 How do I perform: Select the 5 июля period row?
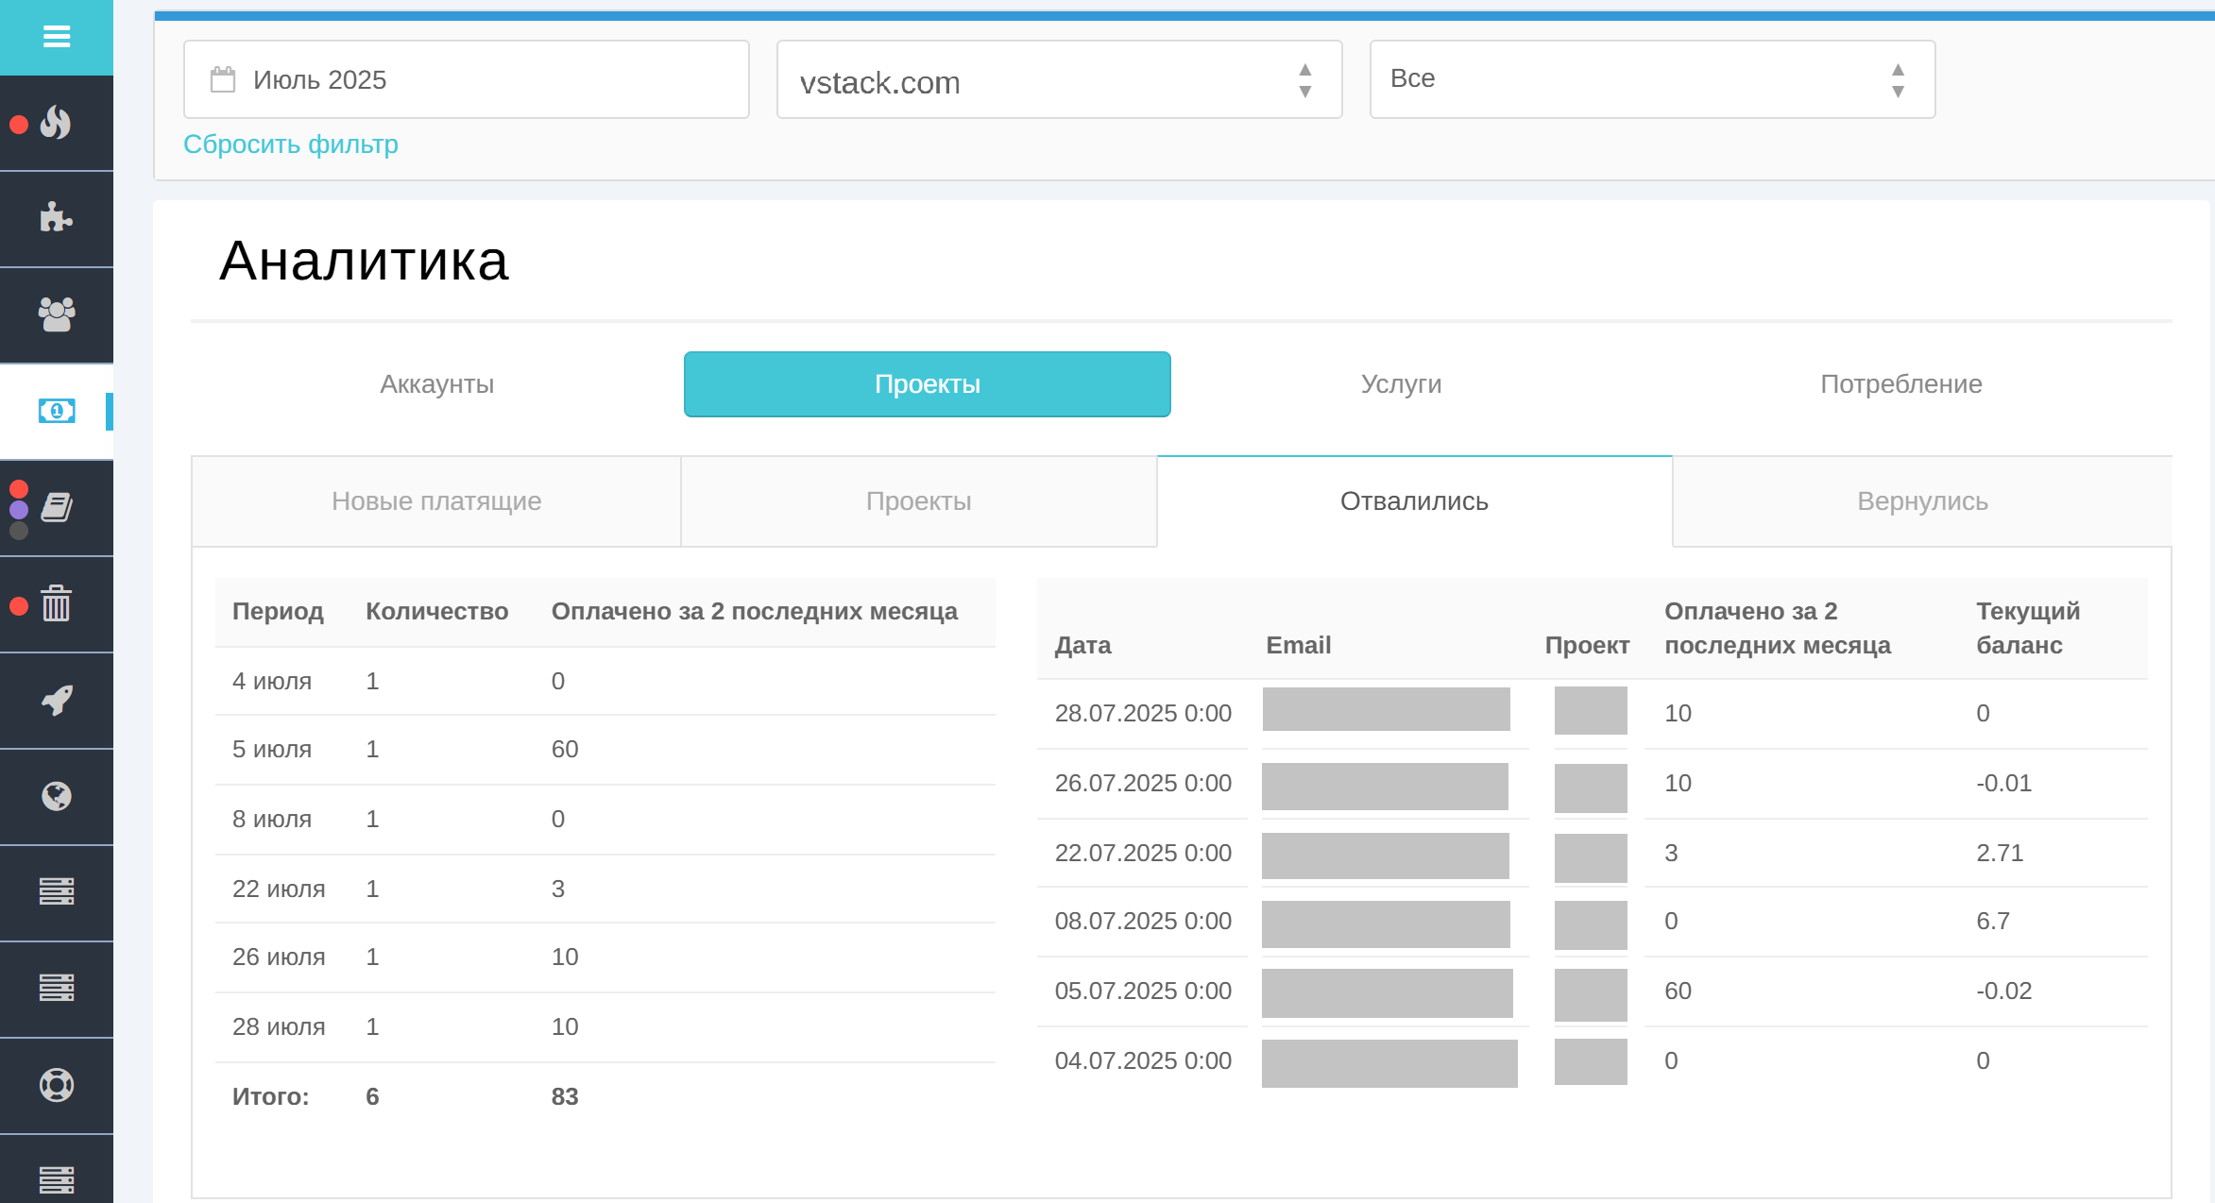point(605,750)
